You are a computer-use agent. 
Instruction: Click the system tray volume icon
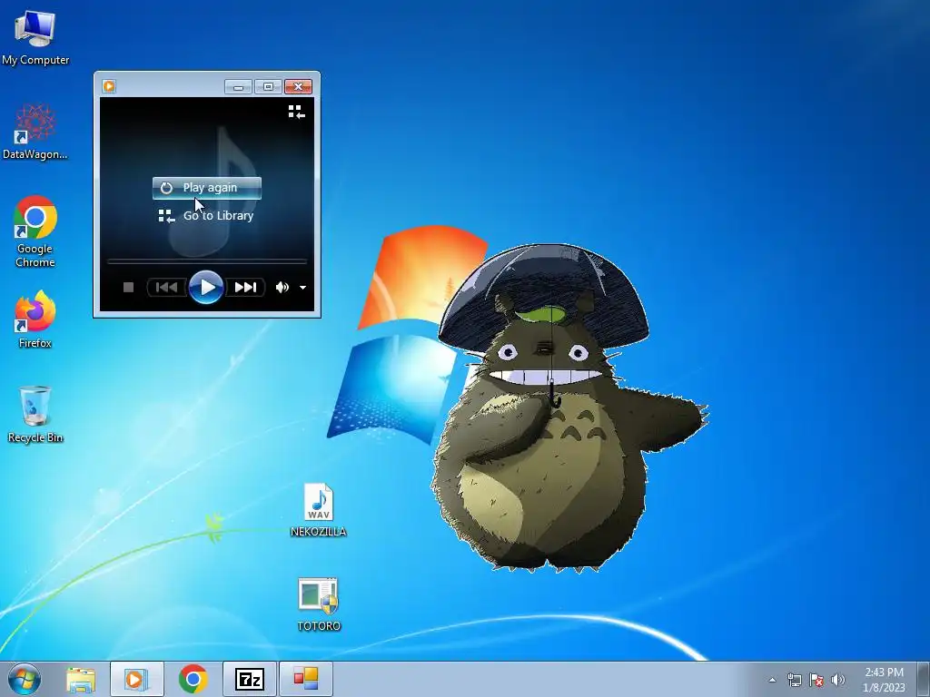[x=837, y=680]
